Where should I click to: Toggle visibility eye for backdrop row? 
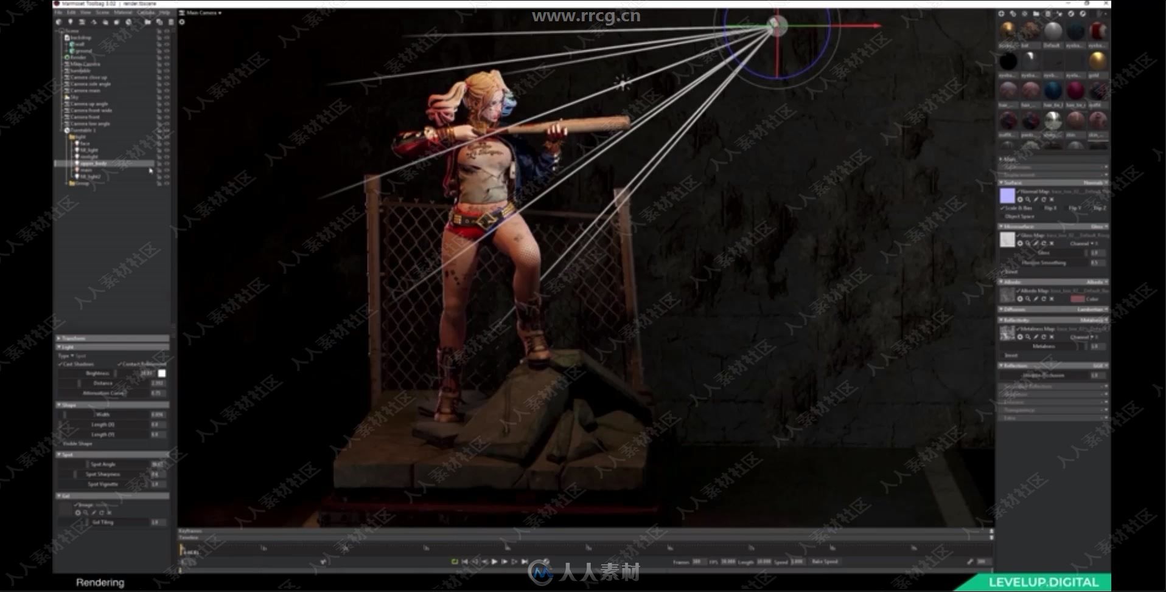pos(167,38)
